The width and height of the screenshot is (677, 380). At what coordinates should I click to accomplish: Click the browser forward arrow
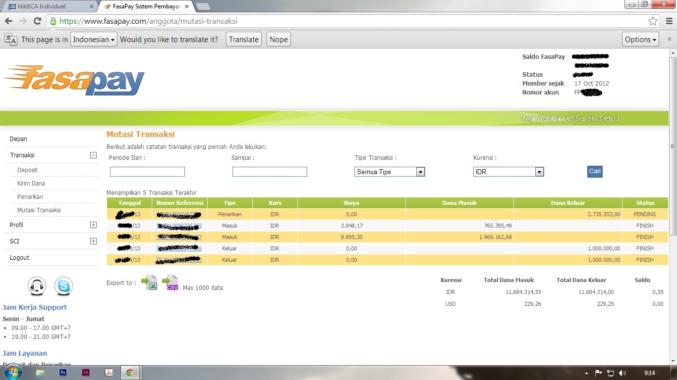click(23, 21)
